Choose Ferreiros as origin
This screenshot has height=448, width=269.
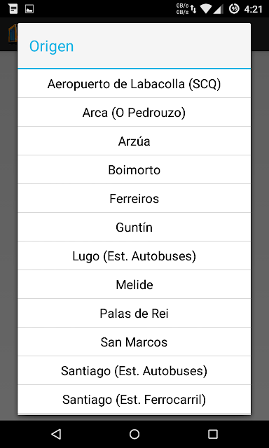coord(134,198)
